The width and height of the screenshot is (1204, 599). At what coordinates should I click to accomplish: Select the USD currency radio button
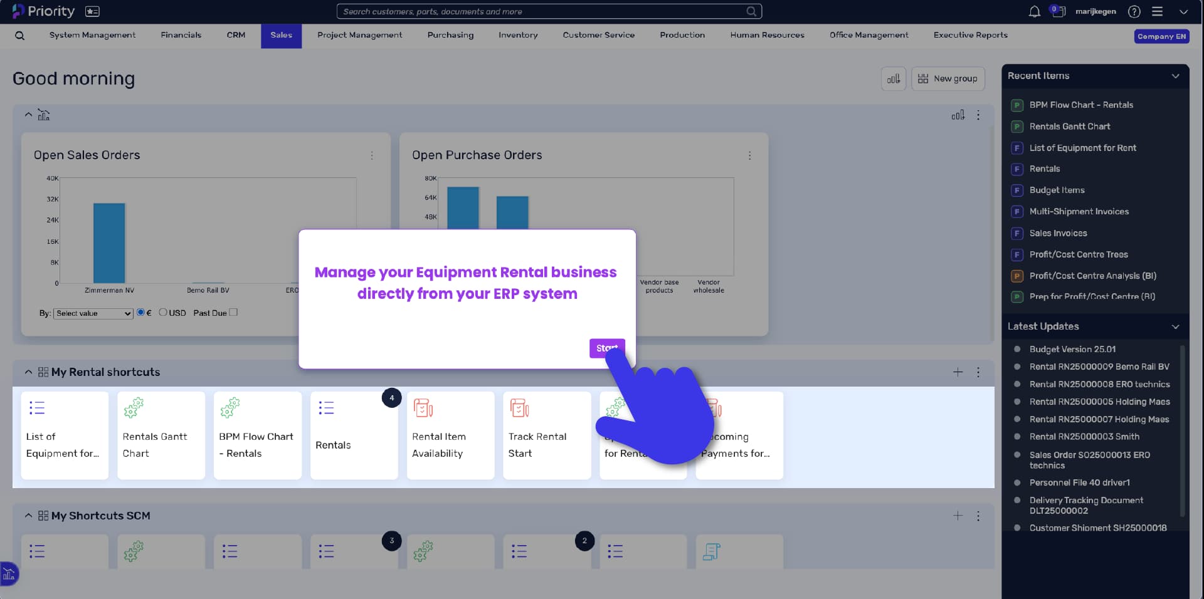click(163, 313)
